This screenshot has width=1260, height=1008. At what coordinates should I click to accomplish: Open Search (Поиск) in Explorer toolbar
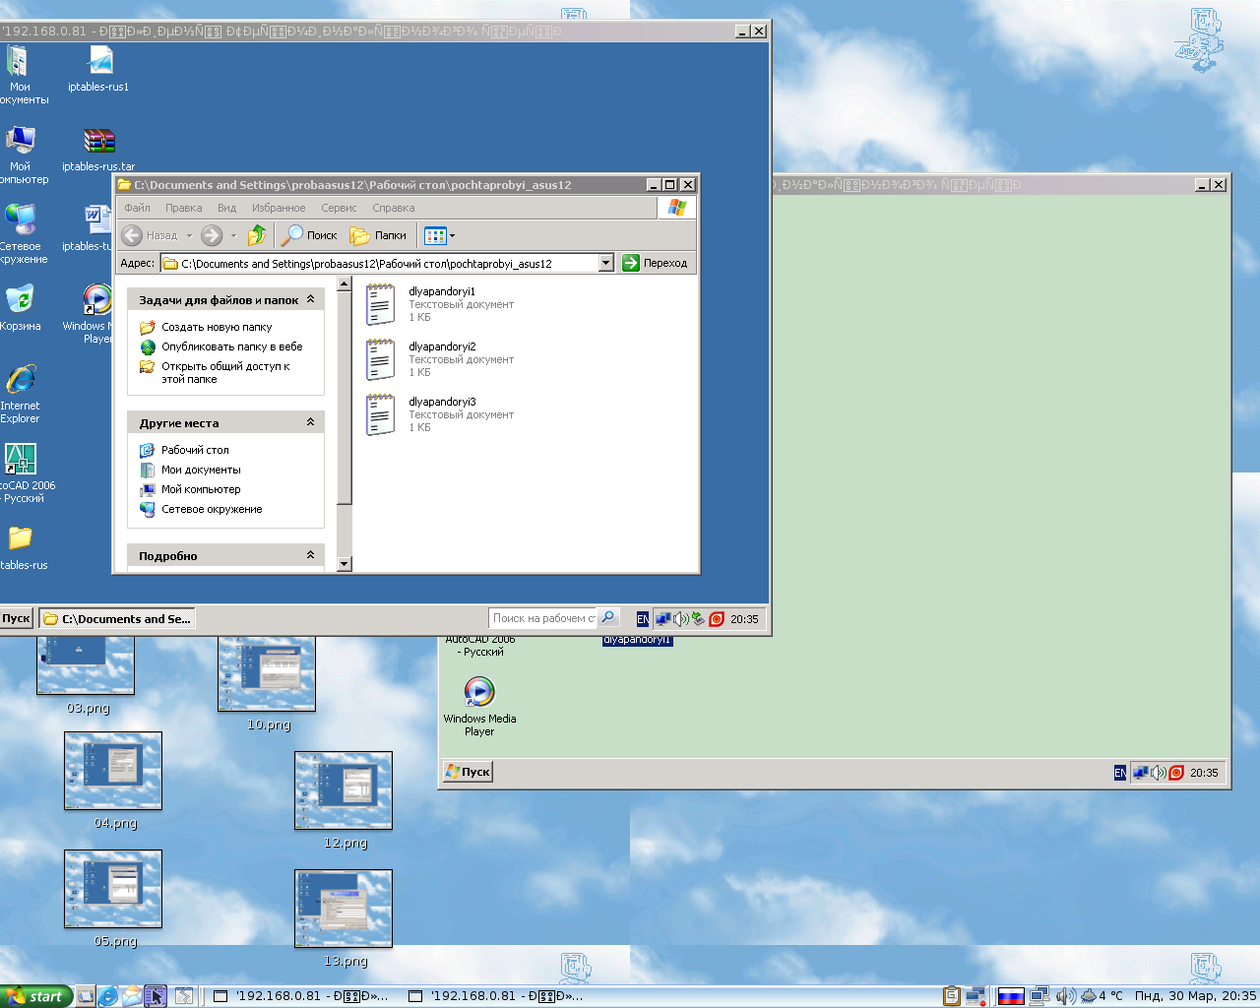309,235
